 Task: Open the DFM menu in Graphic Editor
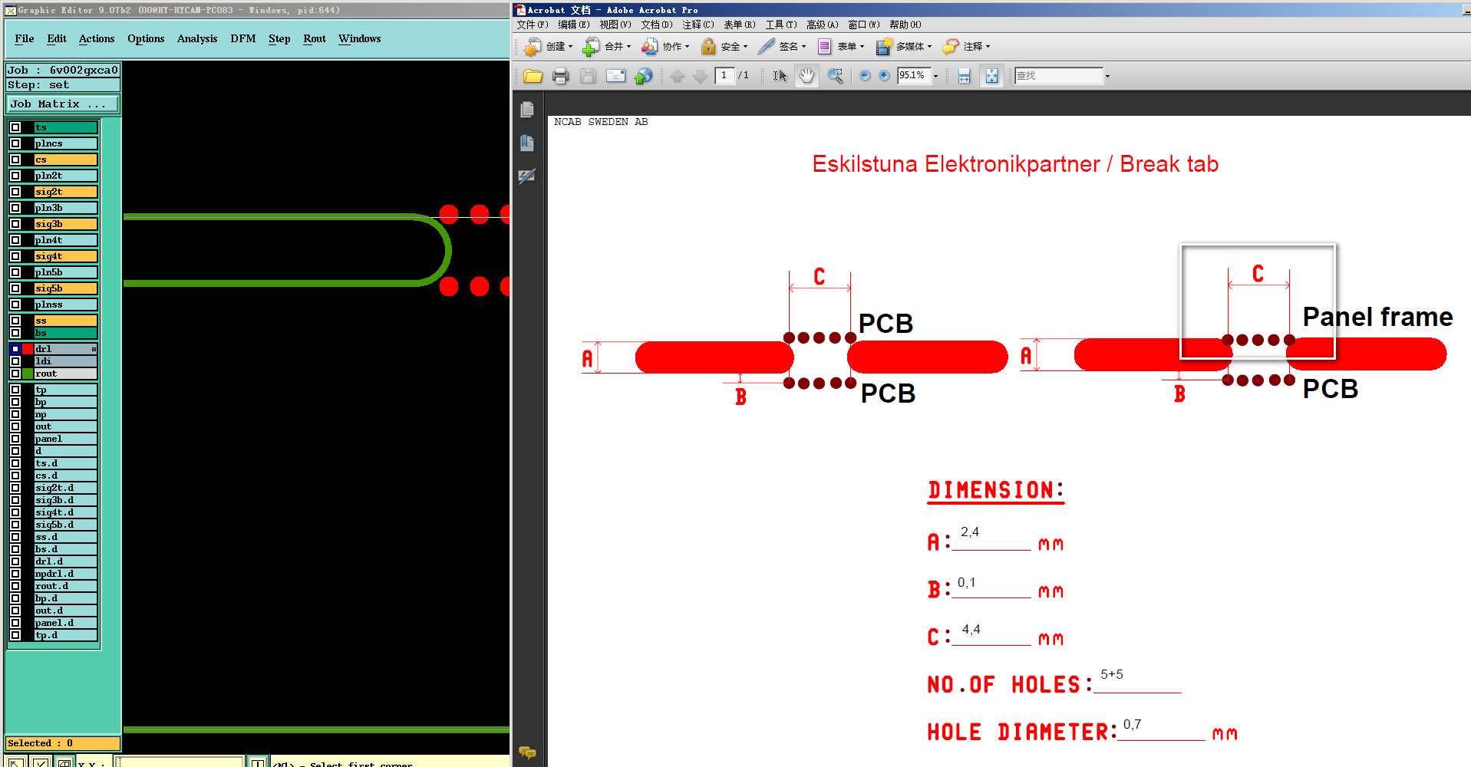coord(243,39)
